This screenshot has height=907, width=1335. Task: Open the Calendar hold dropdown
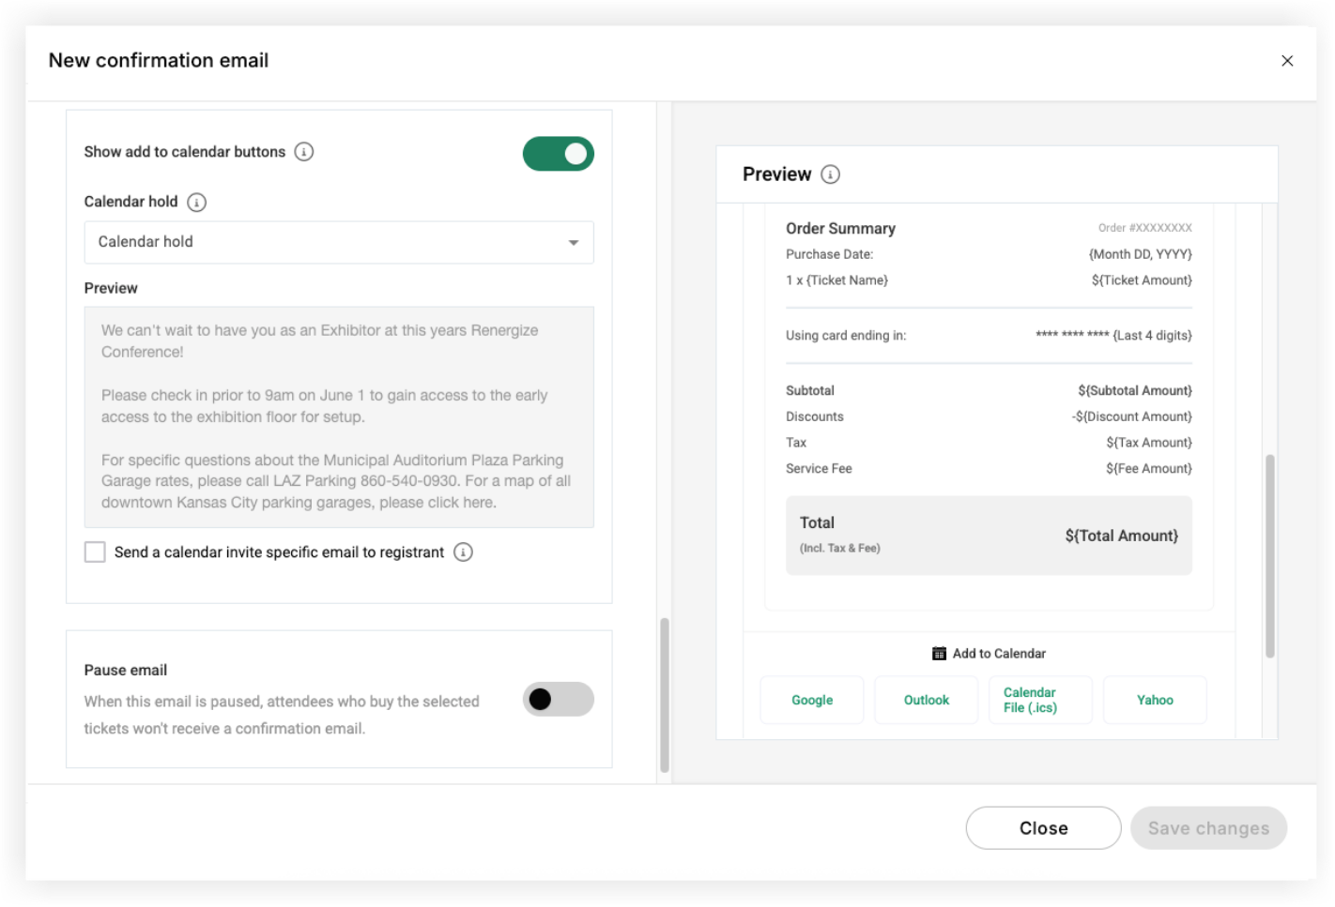[339, 242]
